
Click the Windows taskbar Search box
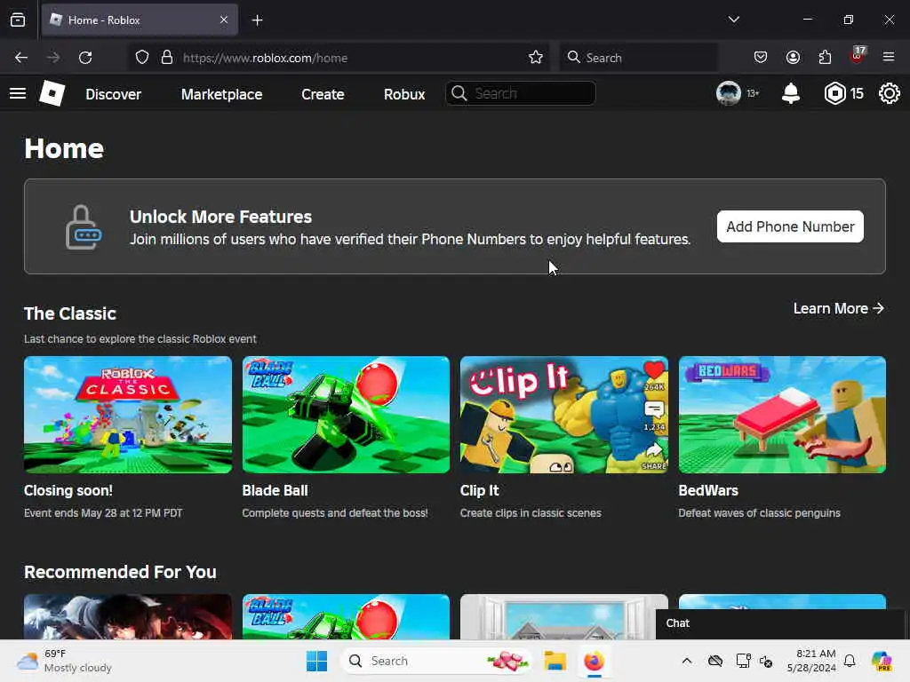tap(436, 661)
